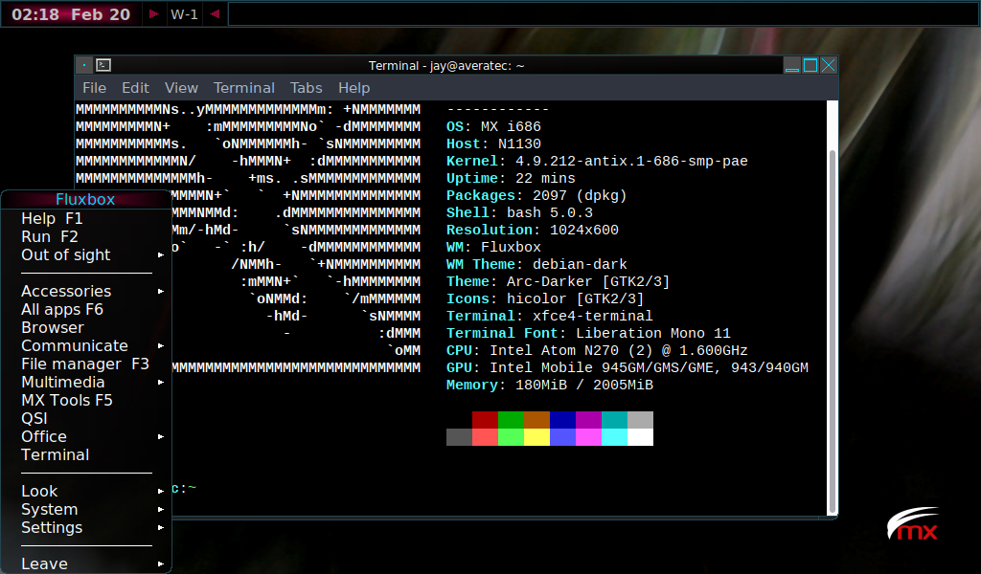Minimize the Terminal window

point(792,66)
